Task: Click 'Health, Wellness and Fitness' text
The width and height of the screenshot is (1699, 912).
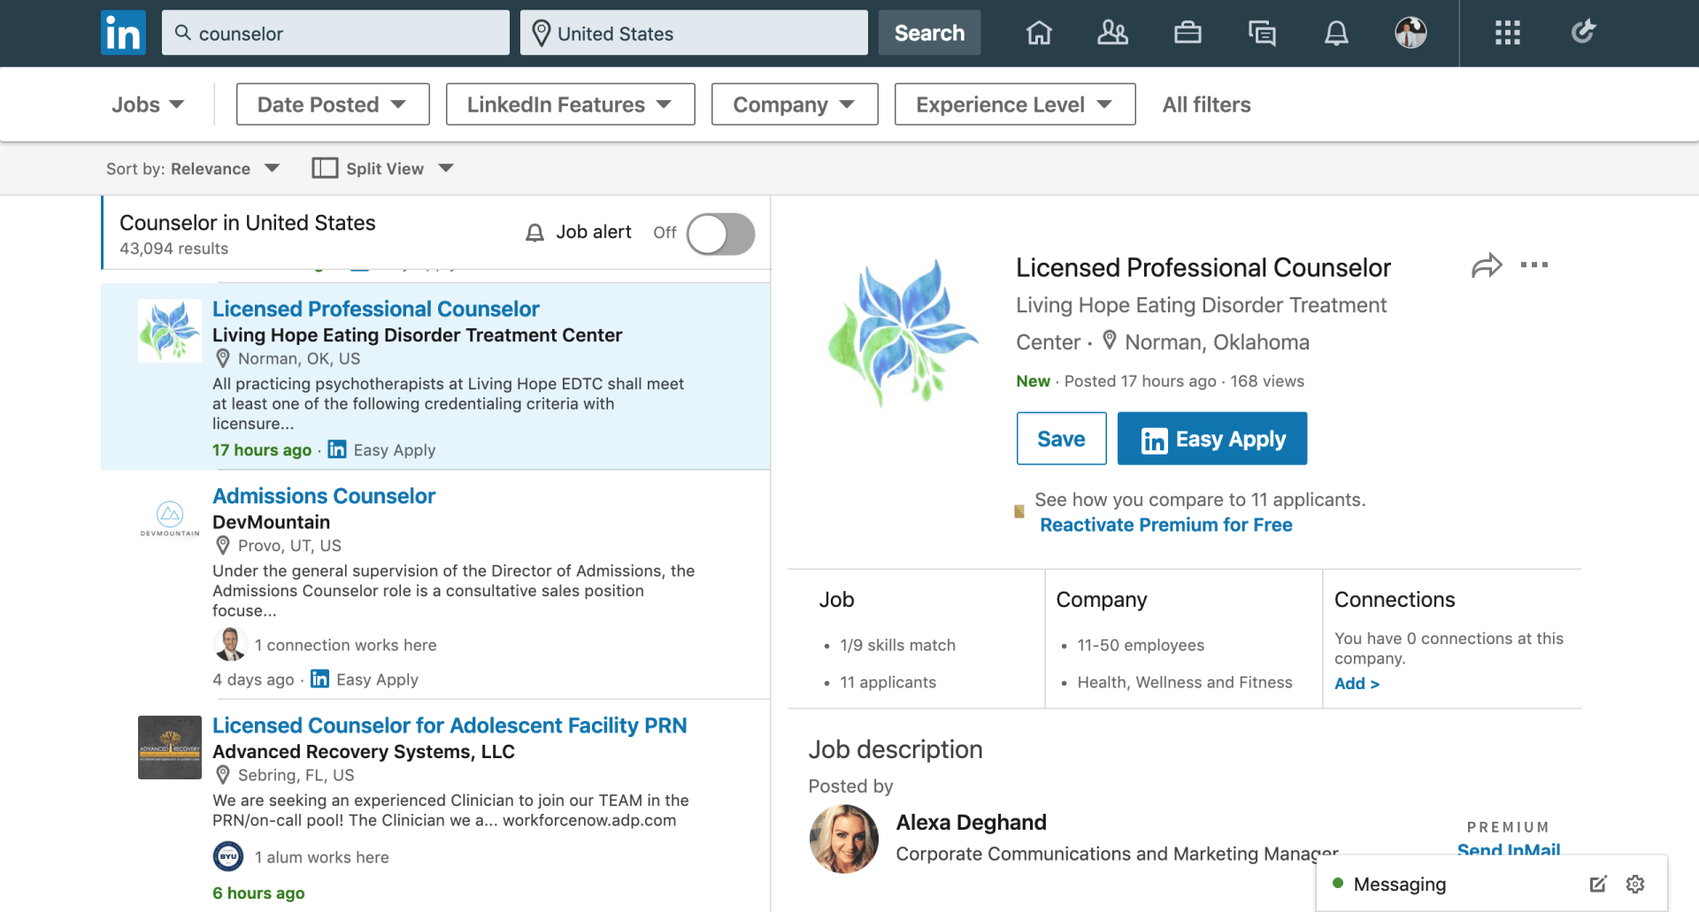Action: [x=1185, y=682]
